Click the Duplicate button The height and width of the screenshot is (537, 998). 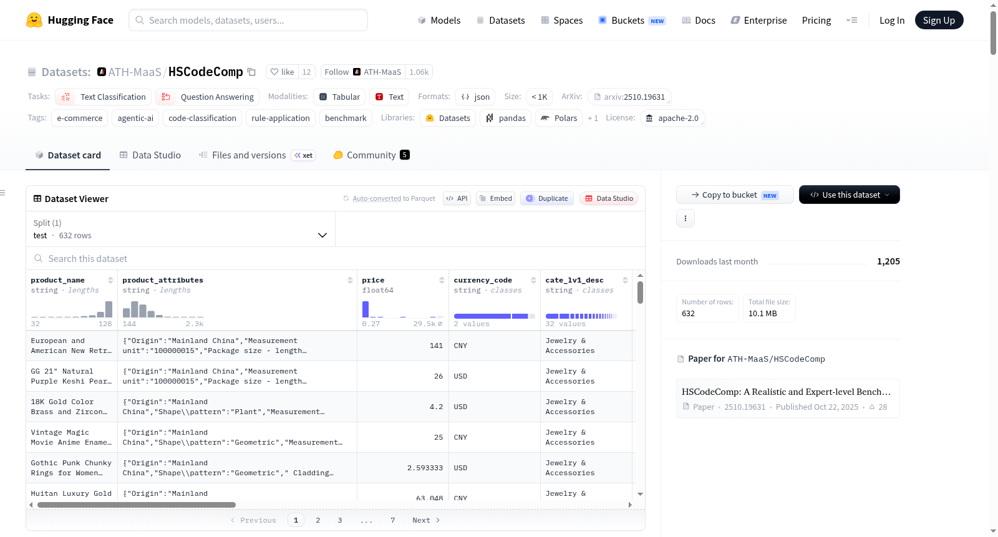547,198
